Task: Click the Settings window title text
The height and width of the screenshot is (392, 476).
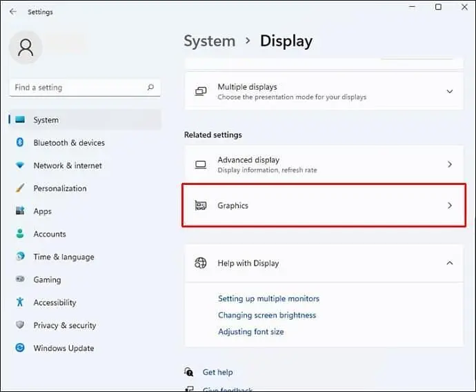Action: (x=40, y=12)
